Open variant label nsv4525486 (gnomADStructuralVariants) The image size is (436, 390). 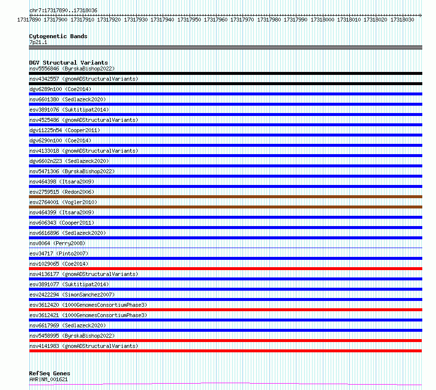[84, 120]
